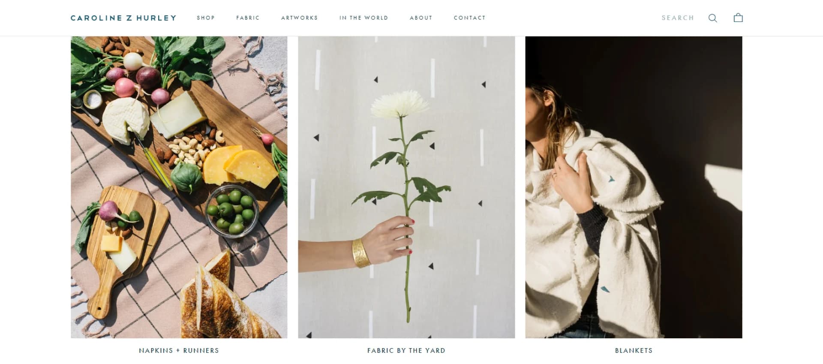The width and height of the screenshot is (823, 364).
Task: Open the Blankets caption link
Action: pos(634,350)
